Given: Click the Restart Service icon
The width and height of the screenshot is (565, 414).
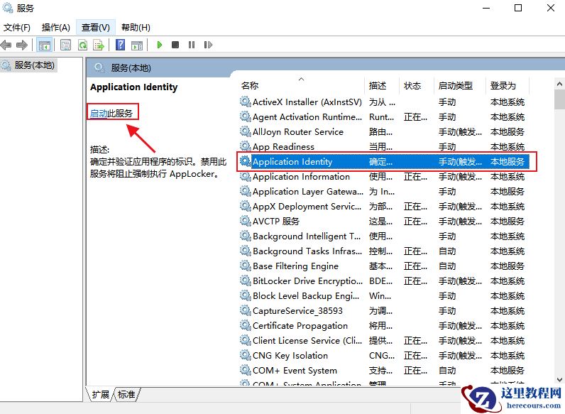Looking at the screenshot, I should [208, 45].
